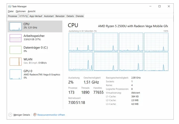Select the Datenträger 0 (C:) disk icon
This screenshot has width=179, height=124.
click(x=16, y=50)
